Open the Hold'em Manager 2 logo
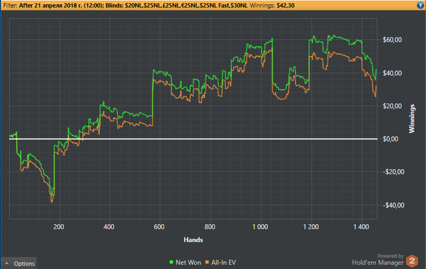This screenshot has width=426, height=269. [x=412, y=261]
